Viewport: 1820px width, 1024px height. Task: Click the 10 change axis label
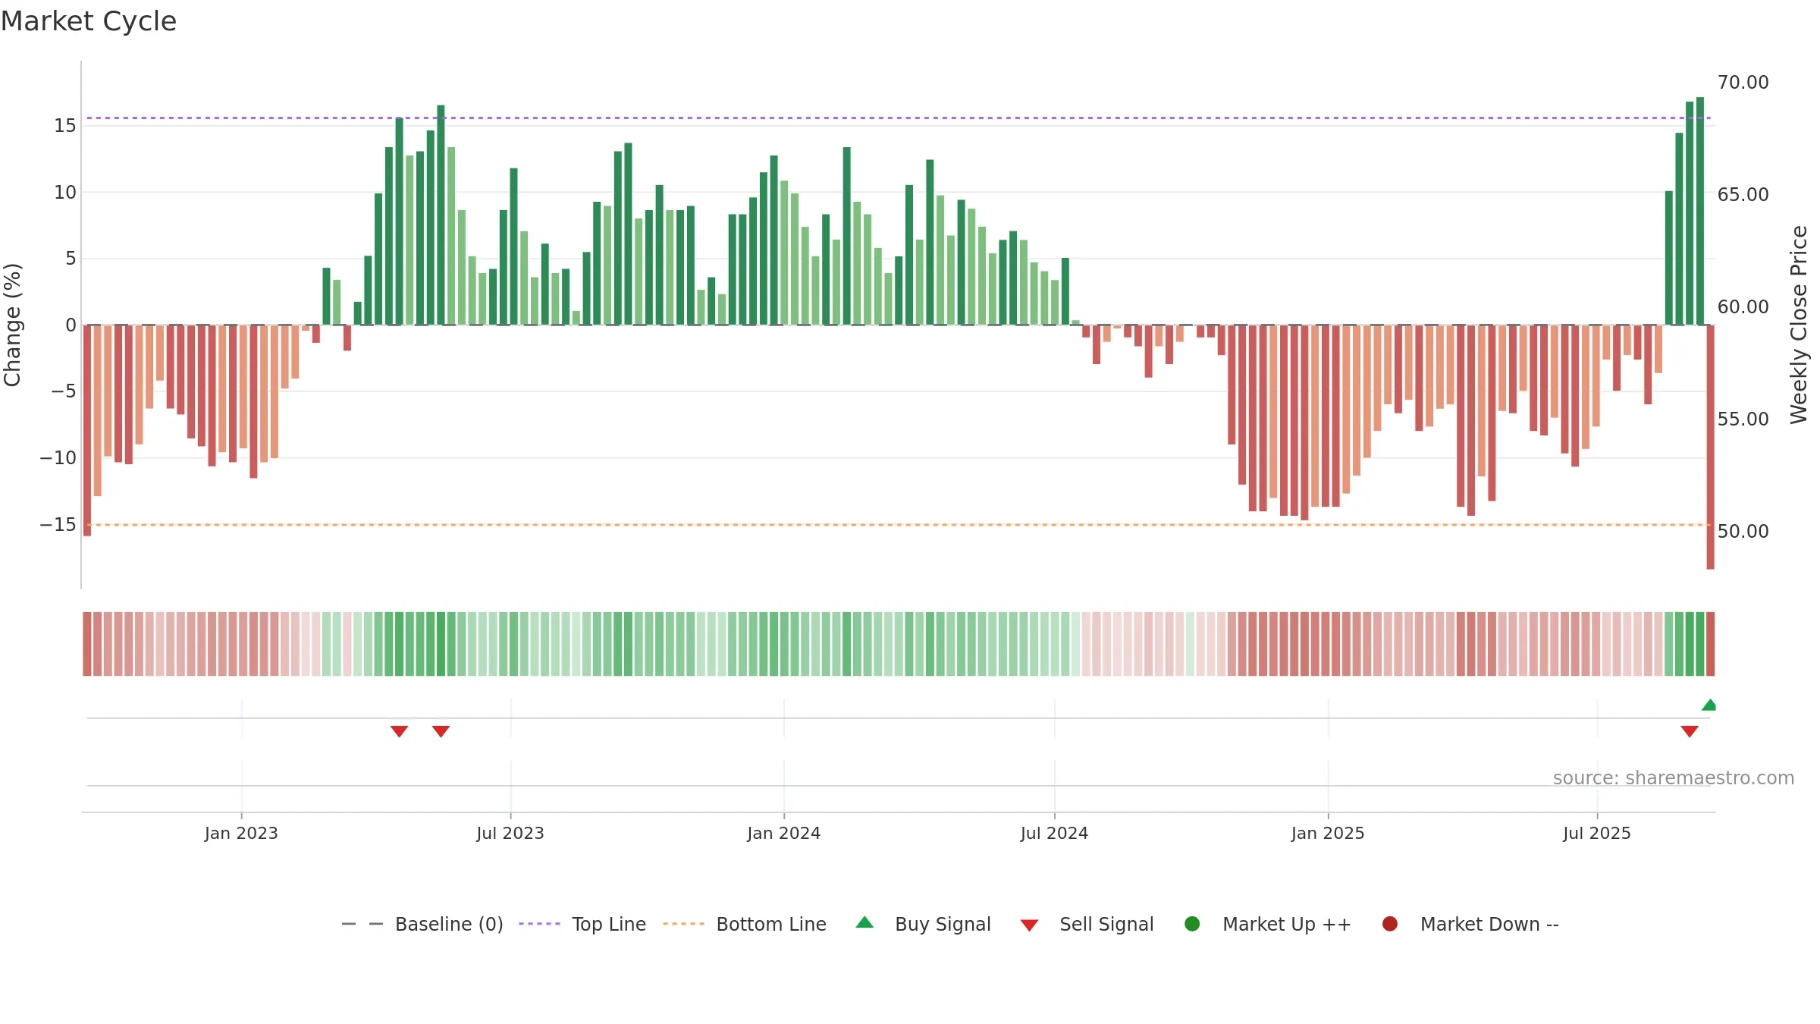(x=65, y=192)
